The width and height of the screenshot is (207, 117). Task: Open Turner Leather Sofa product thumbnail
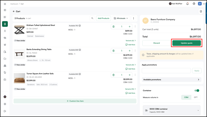pyautogui.click(x=19, y=78)
